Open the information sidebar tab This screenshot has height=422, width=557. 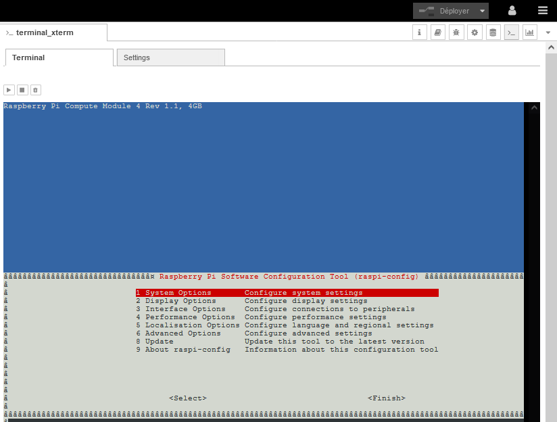tap(420, 32)
